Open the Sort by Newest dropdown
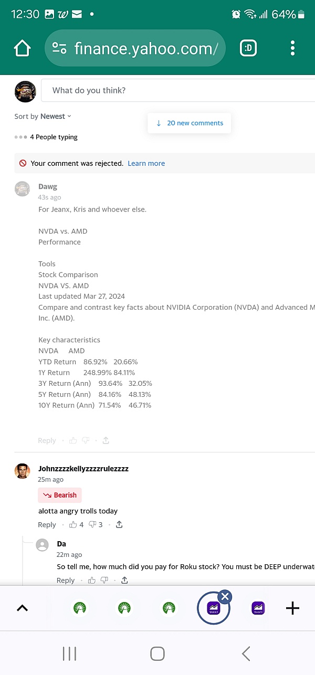 (43, 117)
